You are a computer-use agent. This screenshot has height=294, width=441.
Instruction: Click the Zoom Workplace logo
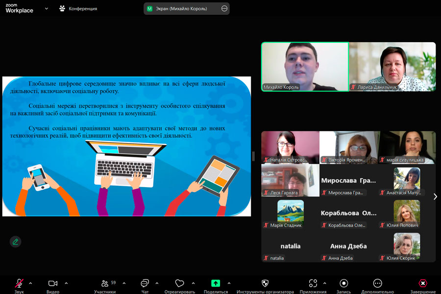point(19,8)
